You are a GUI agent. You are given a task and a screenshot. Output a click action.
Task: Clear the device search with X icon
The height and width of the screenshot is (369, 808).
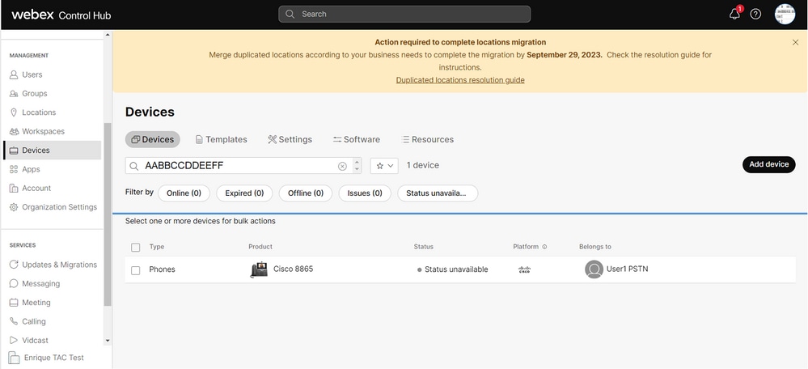click(342, 166)
